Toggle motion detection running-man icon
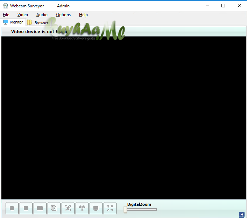Screen dimensions: 247x218 click(x=68, y=208)
